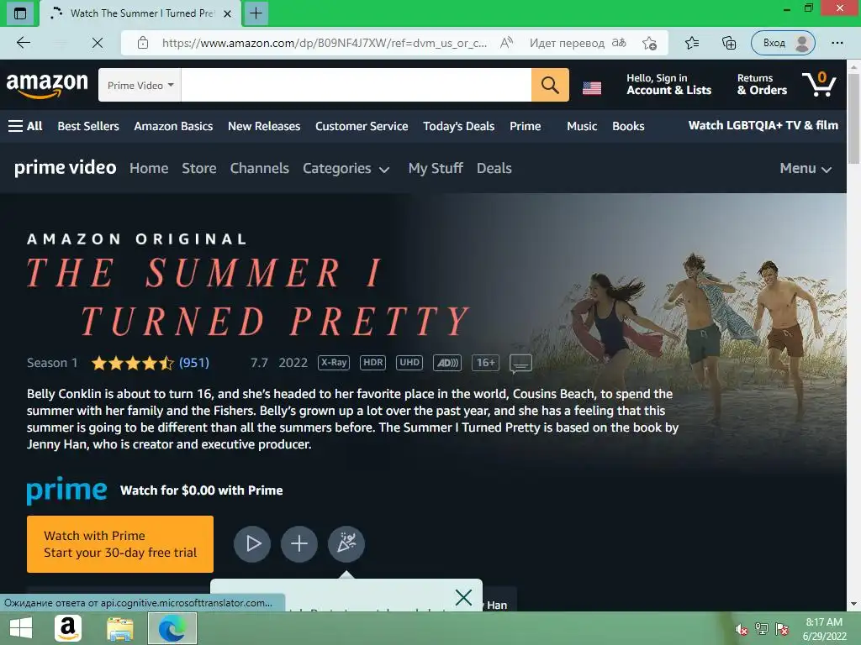861x645 pixels.
Task: Open the Collections icon
Action: coord(729,43)
